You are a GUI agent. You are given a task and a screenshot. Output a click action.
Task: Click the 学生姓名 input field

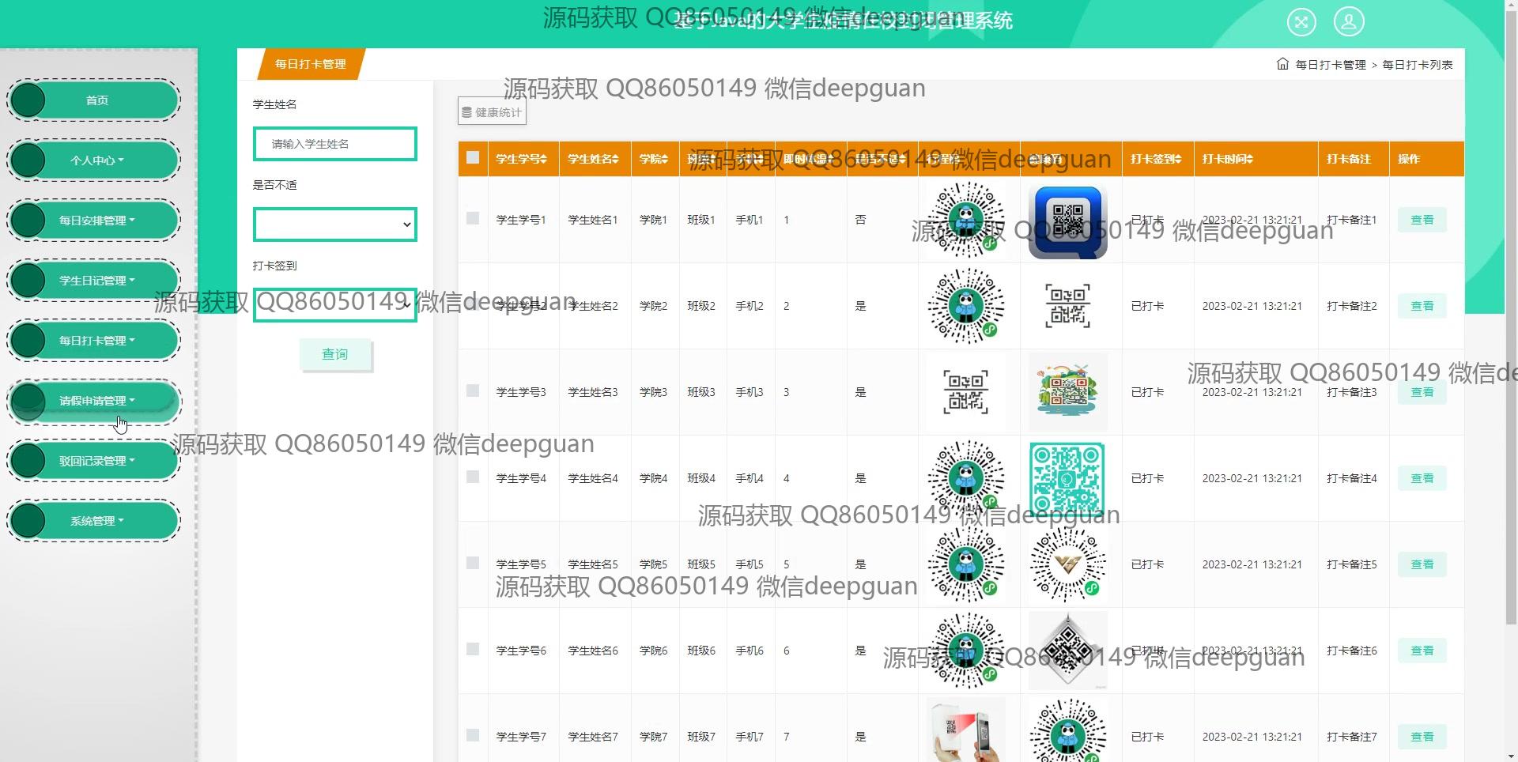coord(334,144)
